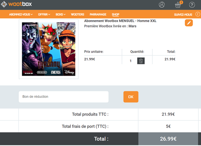Image resolution: width=201 pixels, height=146 pixels.
Task: Delete the item using the trash icon
Action: click(x=141, y=61)
